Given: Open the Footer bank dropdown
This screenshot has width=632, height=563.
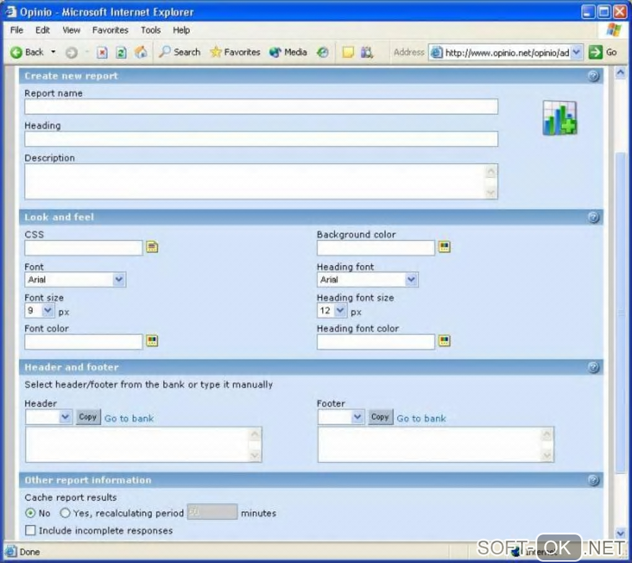Looking at the screenshot, I should [341, 417].
